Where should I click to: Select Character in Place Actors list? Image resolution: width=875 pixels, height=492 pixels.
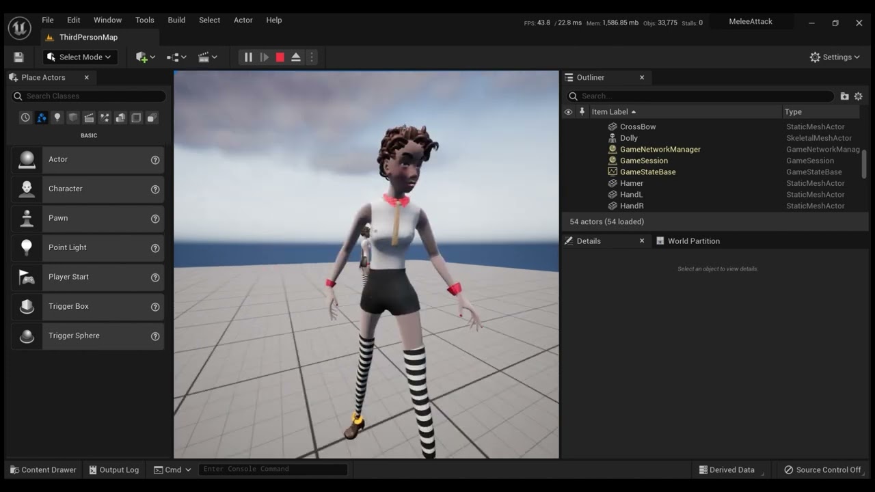click(87, 189)
